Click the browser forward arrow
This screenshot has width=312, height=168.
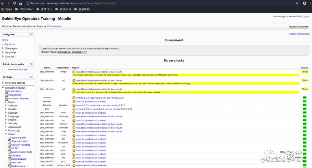(x=8, y=3)
